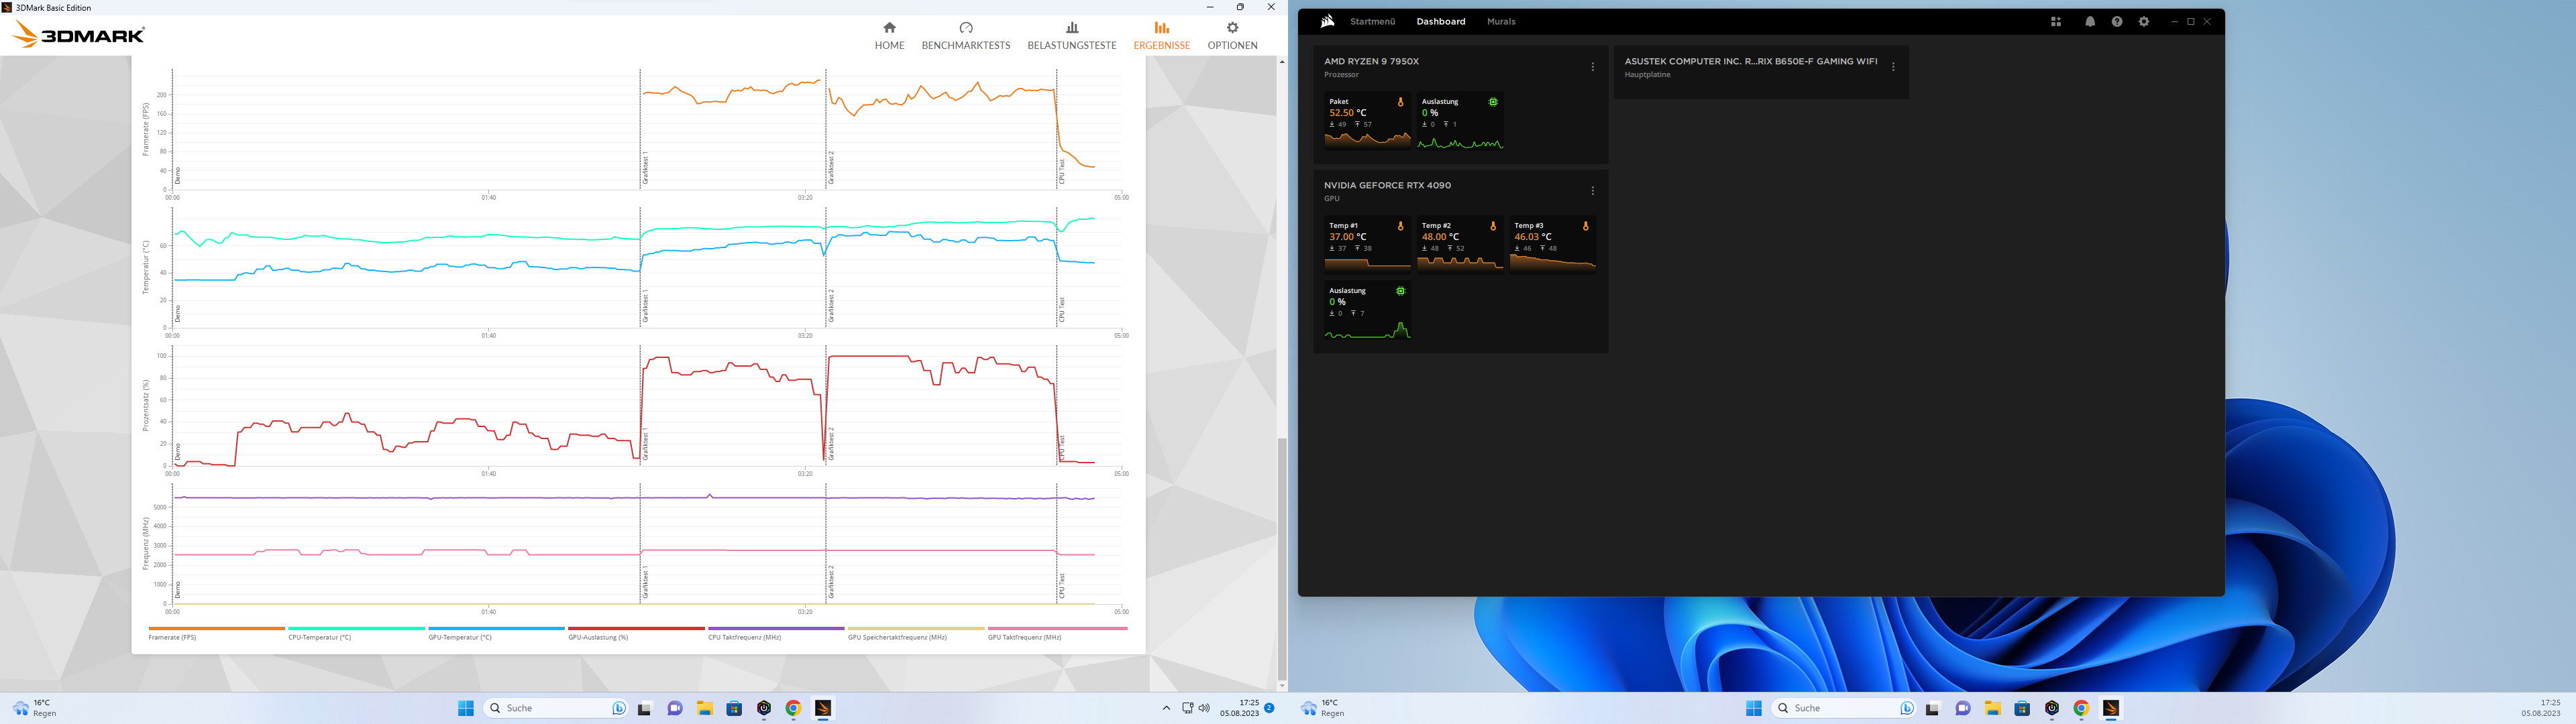Click the CPU Paket temperature tile

tap(1367, 120)
